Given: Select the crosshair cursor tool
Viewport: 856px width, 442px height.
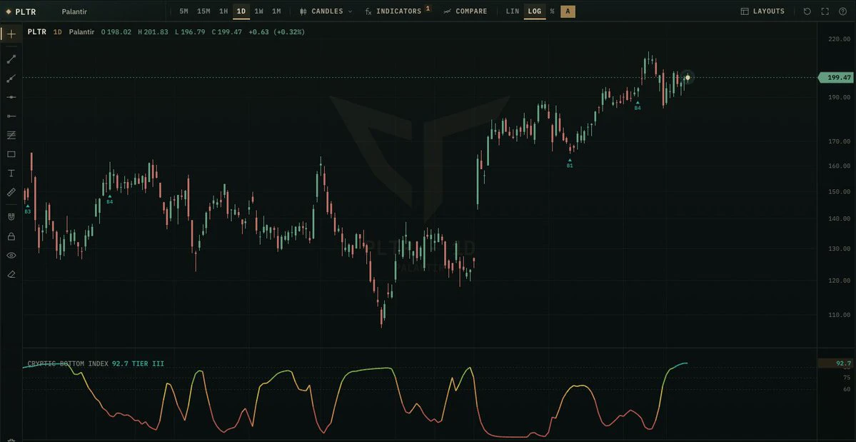Looking at the screenshot, I should point(11,34).
